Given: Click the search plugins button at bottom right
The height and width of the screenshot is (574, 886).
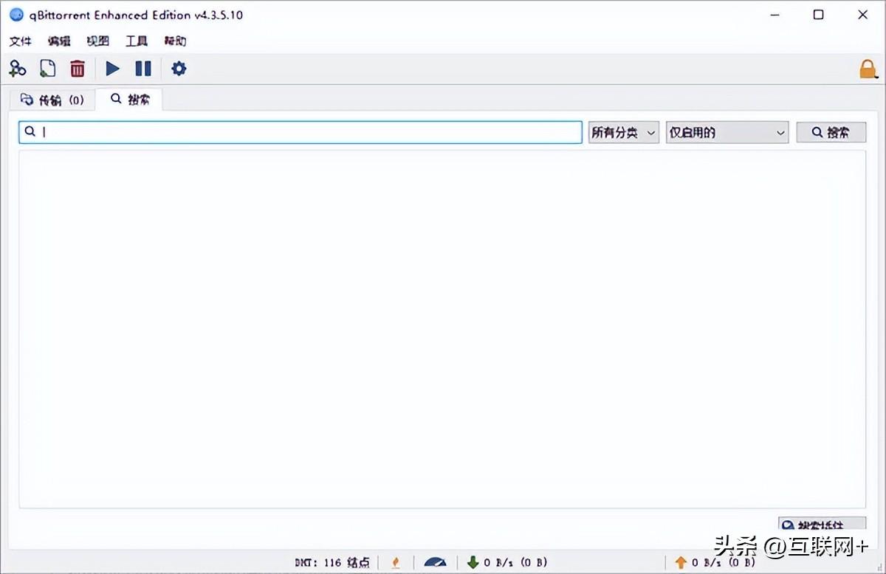Looking at the screenshot, I should point(823,524).
